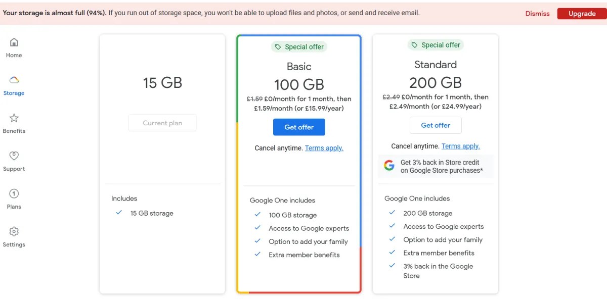Open Benefits via the star icon
Viewport: 607px width, 300px height.
(14, 118)
